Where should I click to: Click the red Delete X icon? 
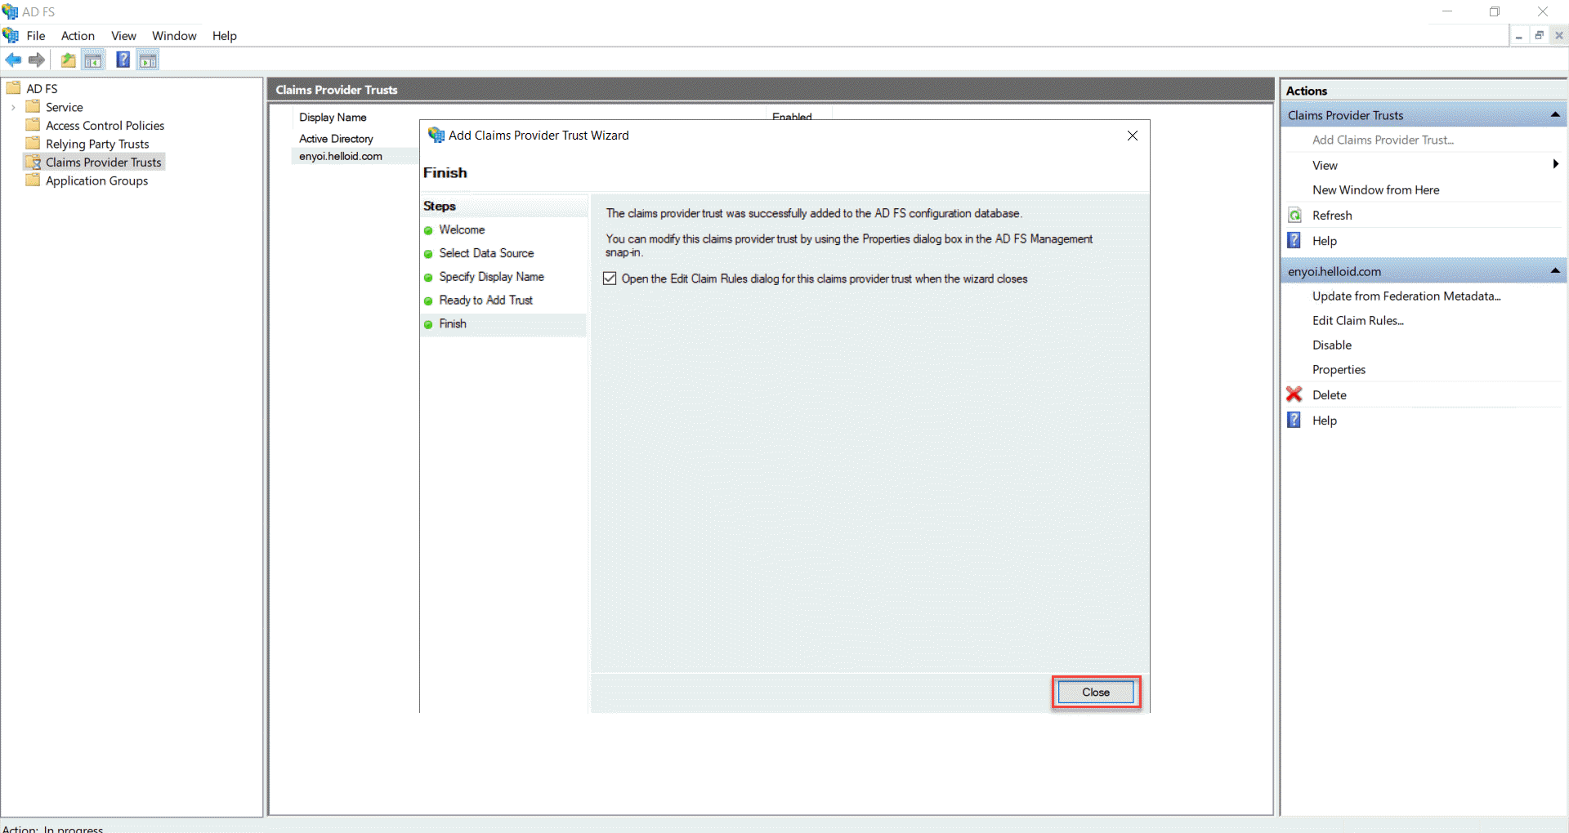click(x=1294, y=394)
